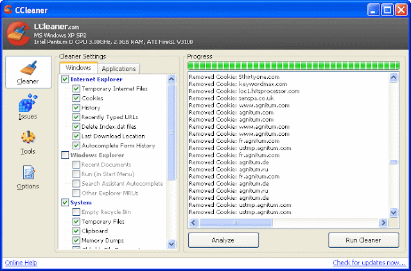Click Check for updates now link
Image resolution: width=411 pixels, height=271 pixels.
pyautogui.click(x=369, y=263)
